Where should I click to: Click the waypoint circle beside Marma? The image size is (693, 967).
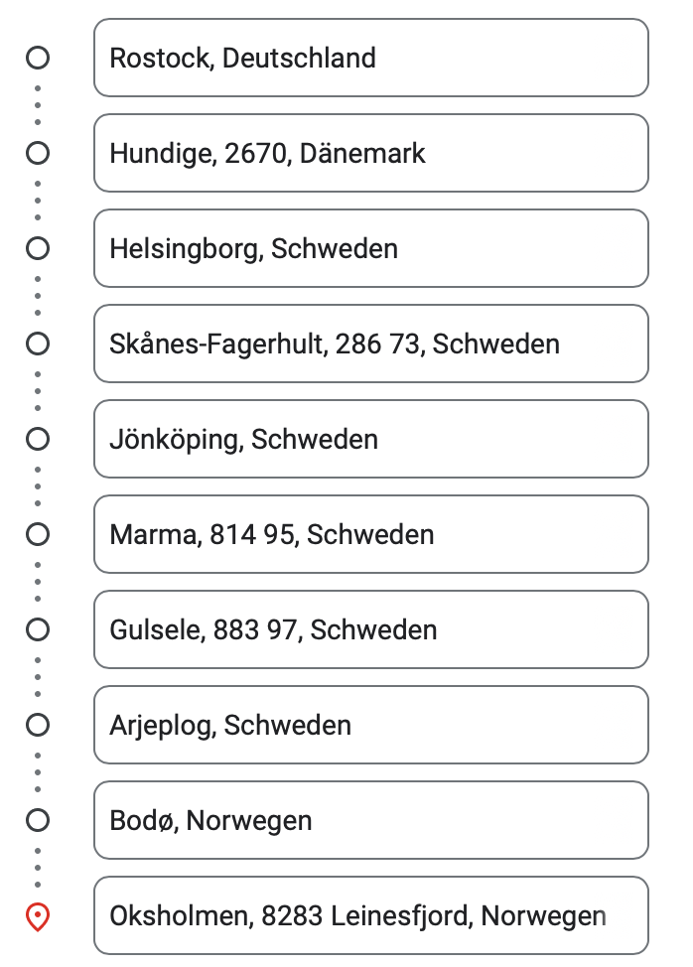coord(38,534)
